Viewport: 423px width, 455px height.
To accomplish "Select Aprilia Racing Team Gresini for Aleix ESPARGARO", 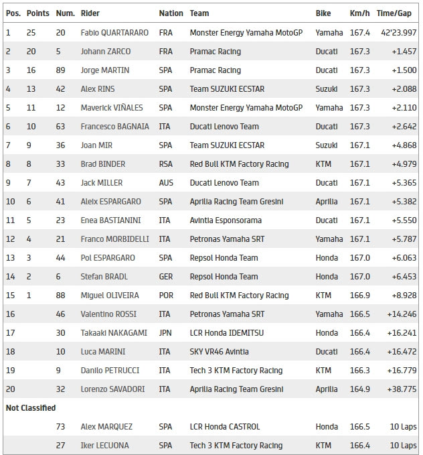I will pyautogui.click(x=236, y=202).
